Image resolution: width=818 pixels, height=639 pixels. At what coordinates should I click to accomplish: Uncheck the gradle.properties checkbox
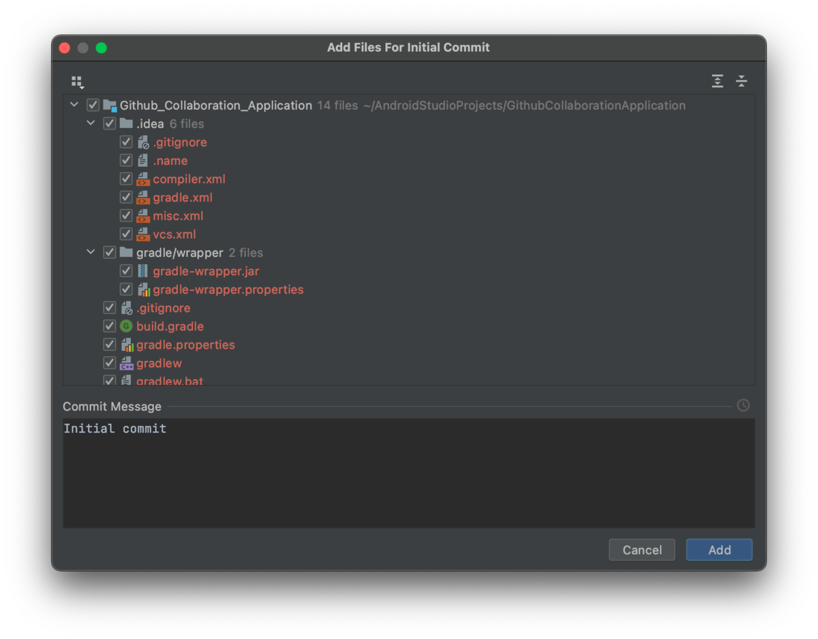pyautogui.click(x=109, y=345)
